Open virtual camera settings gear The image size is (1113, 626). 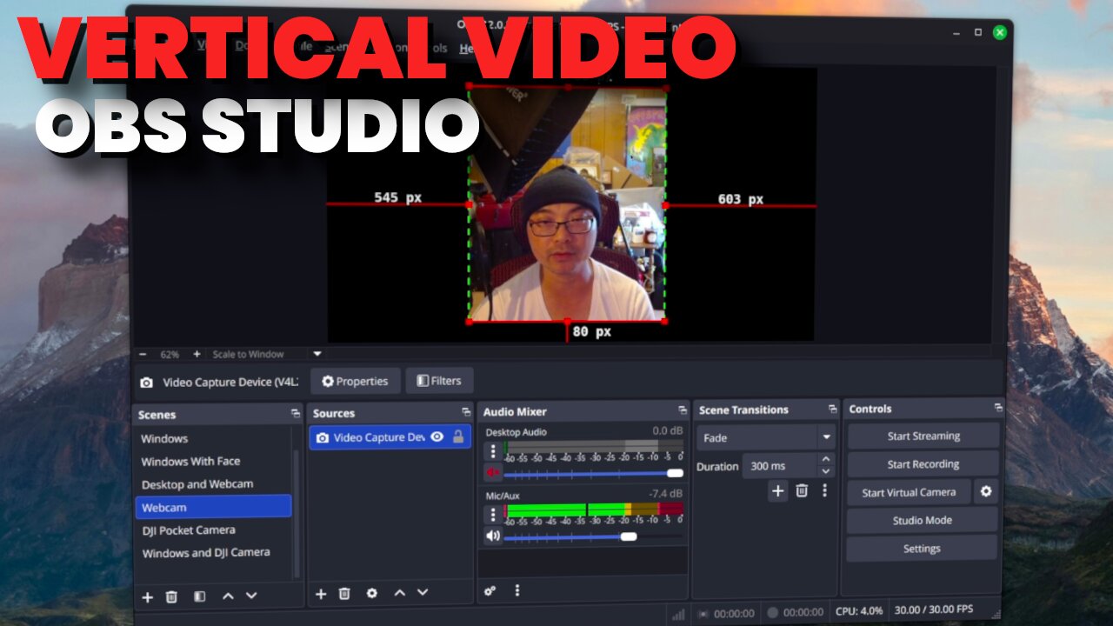[986, 491]
